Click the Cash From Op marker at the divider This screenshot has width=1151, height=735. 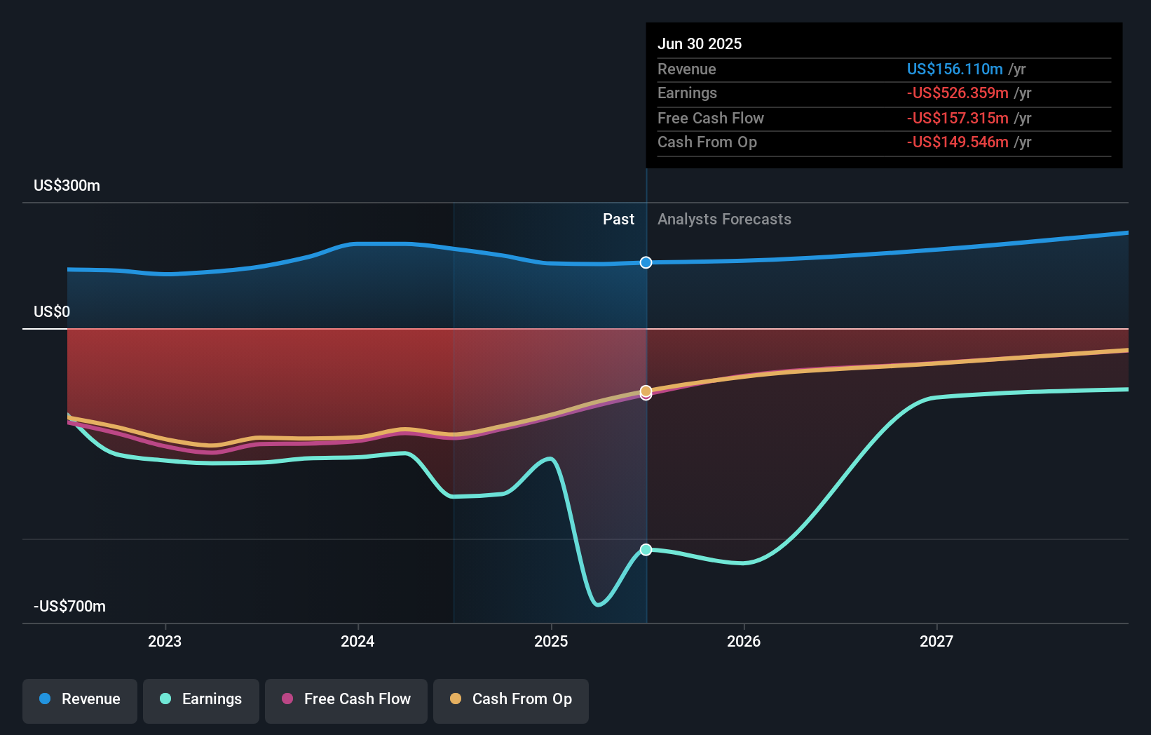646,391
